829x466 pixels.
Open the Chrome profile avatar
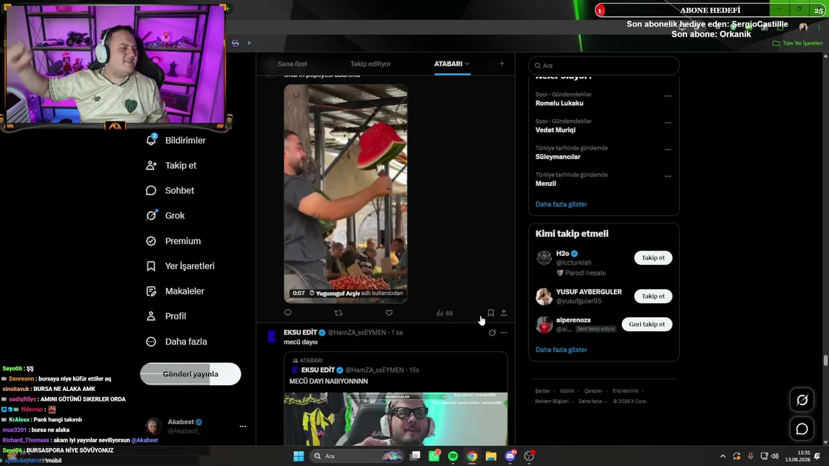tap(803, 27)
